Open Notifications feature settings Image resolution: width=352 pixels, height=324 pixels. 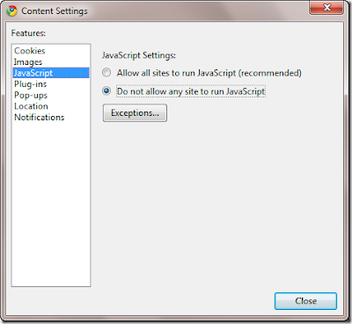[x=40, y=118]
